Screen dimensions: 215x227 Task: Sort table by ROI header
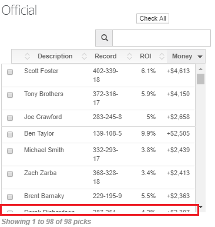(146, 56)
